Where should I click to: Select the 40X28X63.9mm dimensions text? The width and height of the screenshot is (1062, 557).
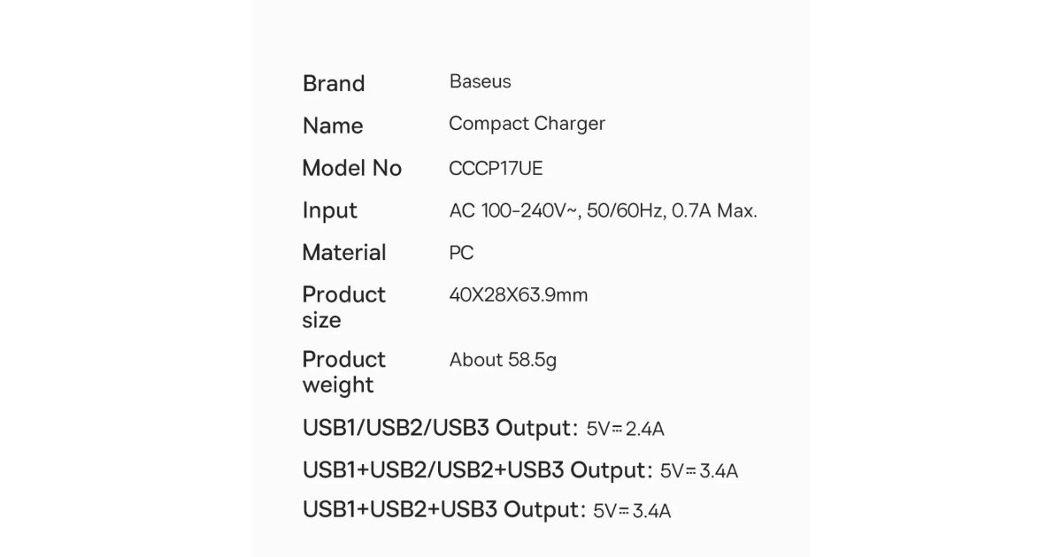pos(518,294)
